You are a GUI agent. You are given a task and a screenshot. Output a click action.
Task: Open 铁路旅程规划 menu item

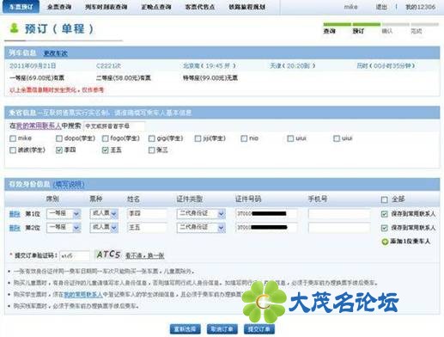pyautogui.click(x=246, y=7)
